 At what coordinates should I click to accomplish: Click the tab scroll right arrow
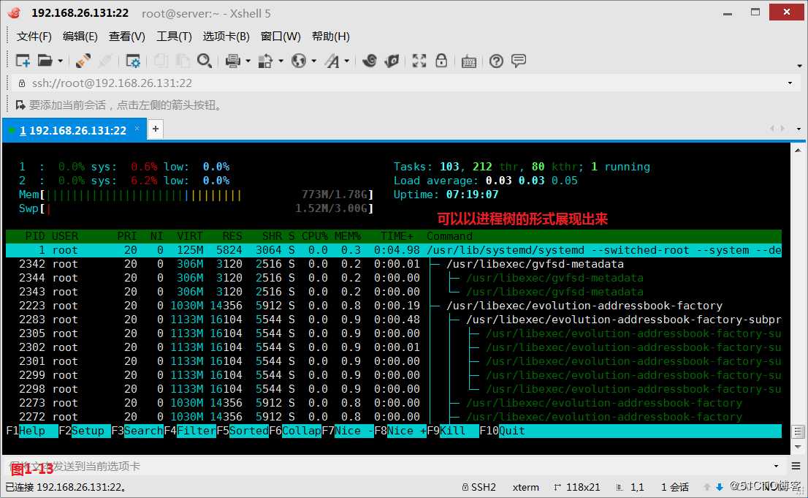point(782,129)
